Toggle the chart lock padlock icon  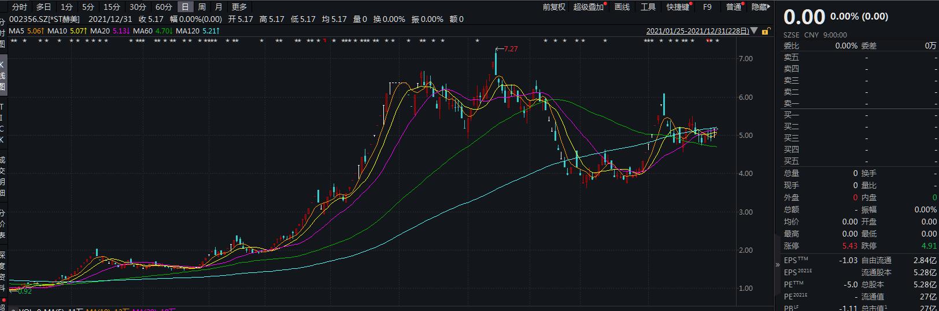coord(766,31)
